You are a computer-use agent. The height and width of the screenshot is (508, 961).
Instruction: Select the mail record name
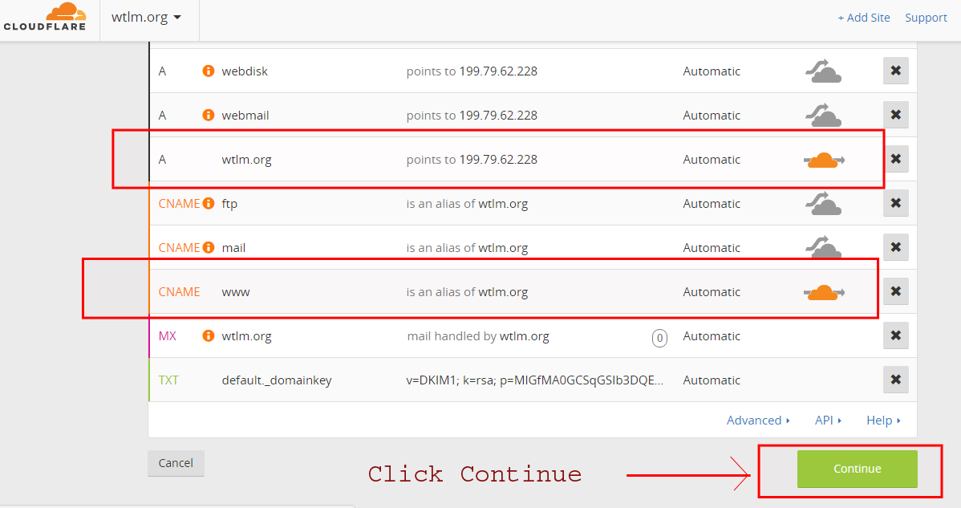(x=233, y=247)
